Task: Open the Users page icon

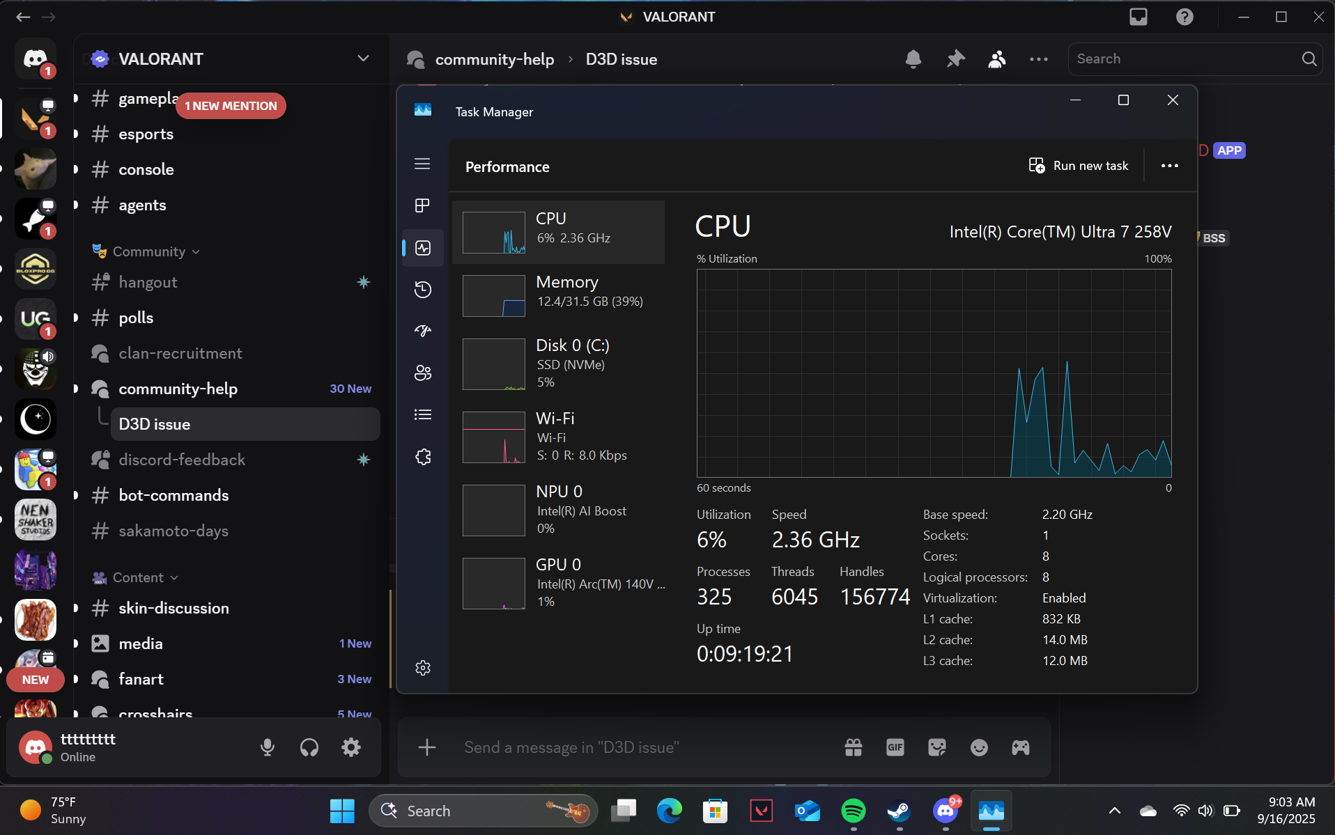Action: click(x=423, y=373)
